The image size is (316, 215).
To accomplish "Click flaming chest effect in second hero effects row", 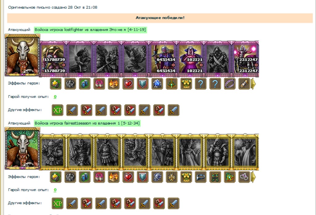I will pyautogui.click(x=114, y=177).
